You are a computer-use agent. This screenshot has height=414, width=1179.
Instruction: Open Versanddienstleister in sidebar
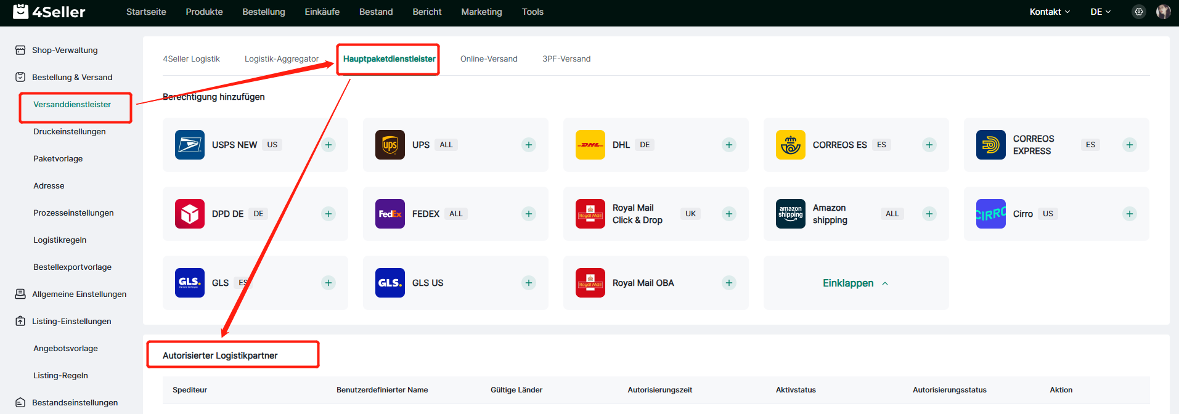(72, 104)
